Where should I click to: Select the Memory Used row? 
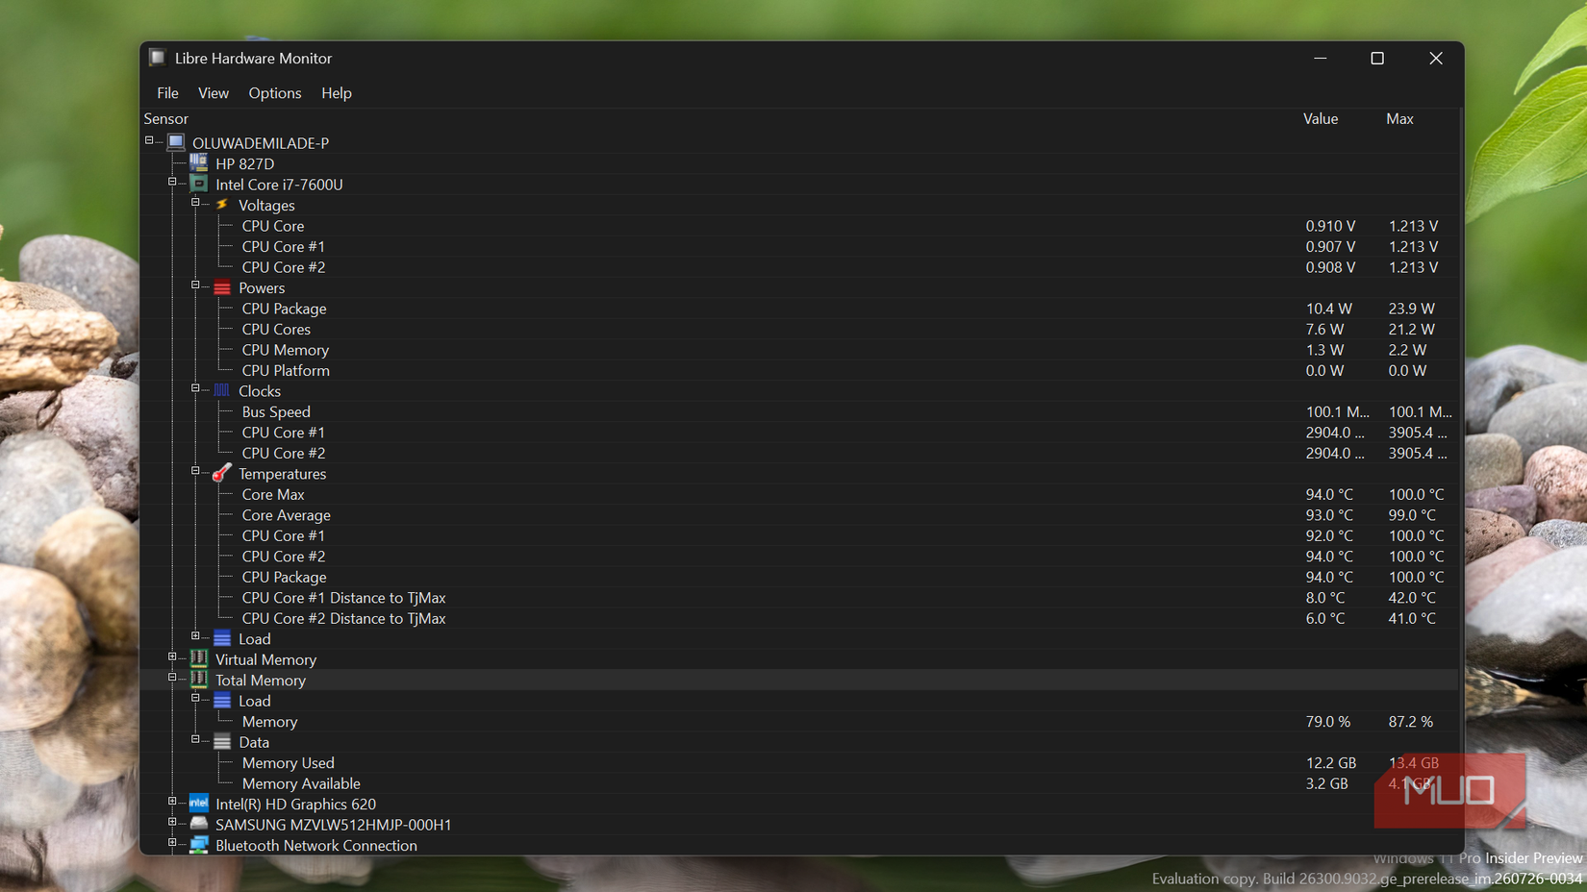tap(800, 763)
